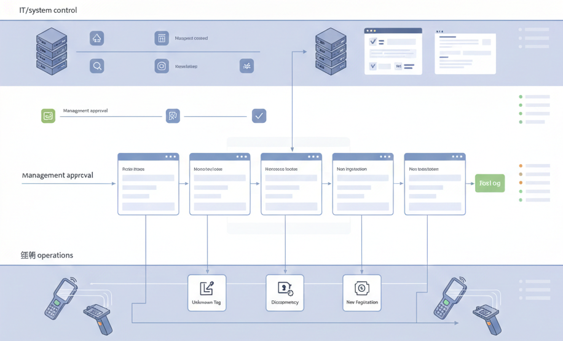Select the IT/system control lane title
Screen dimensions: 563x341
click(48, 10)
